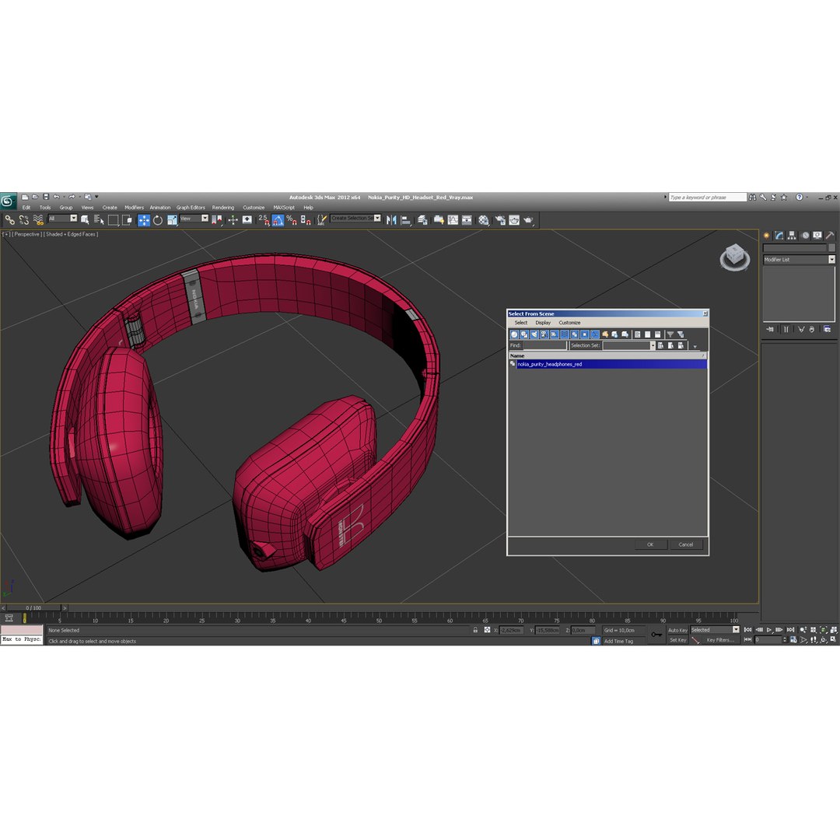
Task: Open the Select by Name tool
Action: point(99,219)
